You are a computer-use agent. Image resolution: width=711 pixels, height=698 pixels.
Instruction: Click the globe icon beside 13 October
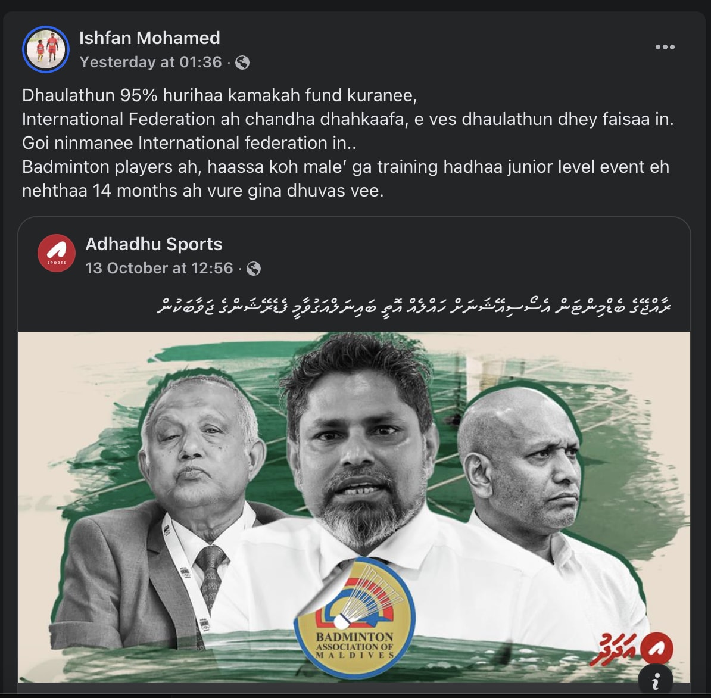(254, 269)
